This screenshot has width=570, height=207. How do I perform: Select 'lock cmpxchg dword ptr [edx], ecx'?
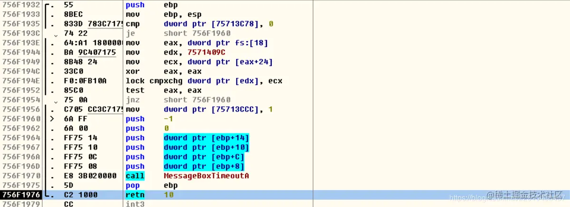coord(204,81)
